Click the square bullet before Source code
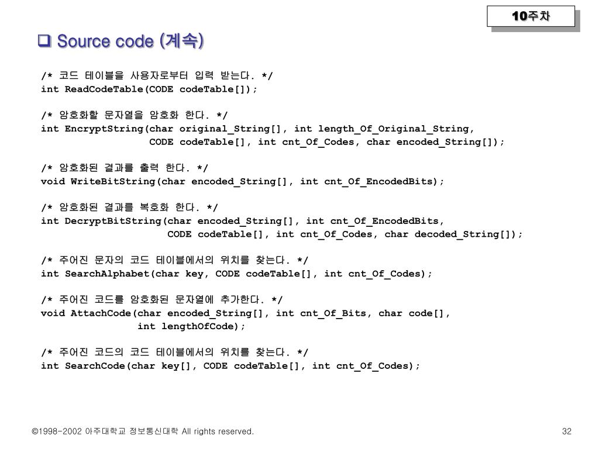 [44, 40]
